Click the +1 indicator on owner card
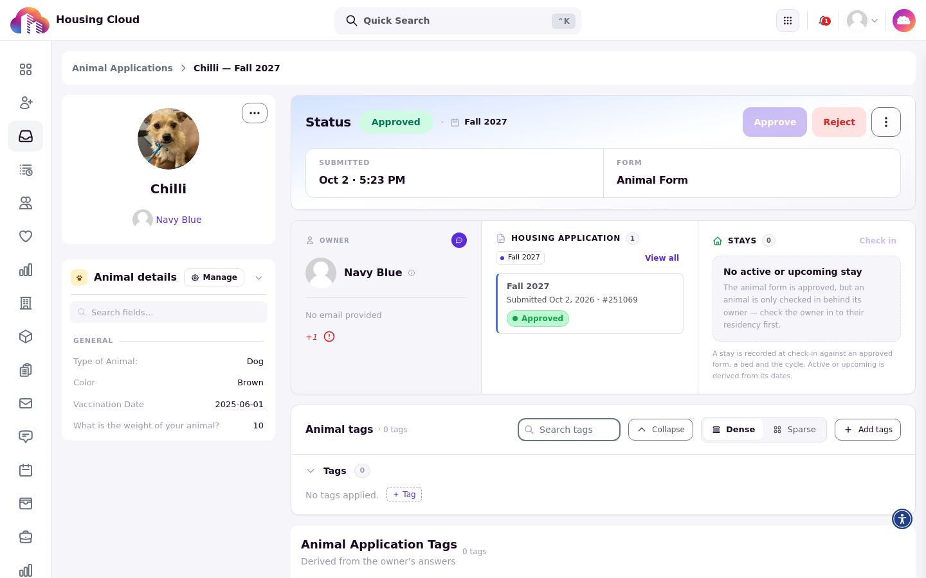Screen dimensions: 926x578 click(x=311, y=337)
